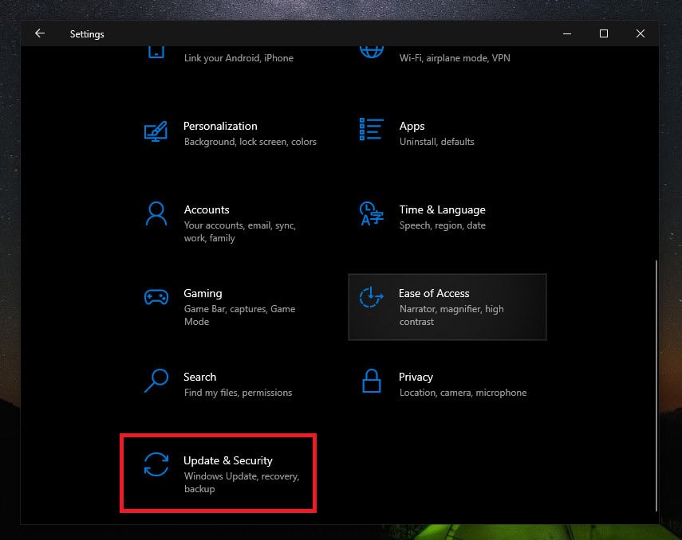Open the Privacy settings title
The image size is (682, 540).
coord(416,377)
